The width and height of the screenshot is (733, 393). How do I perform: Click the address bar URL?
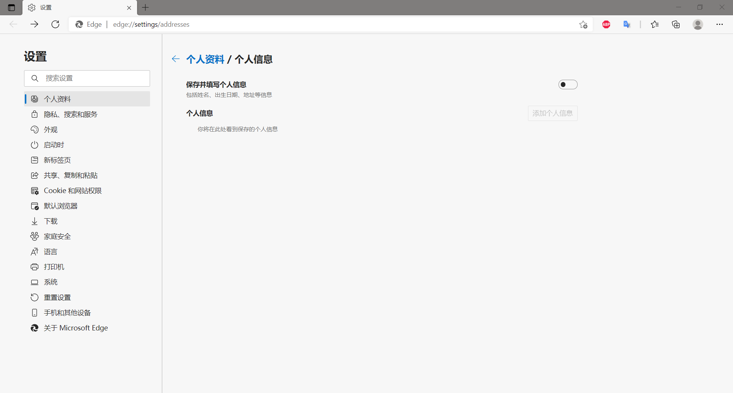[151, 24]
